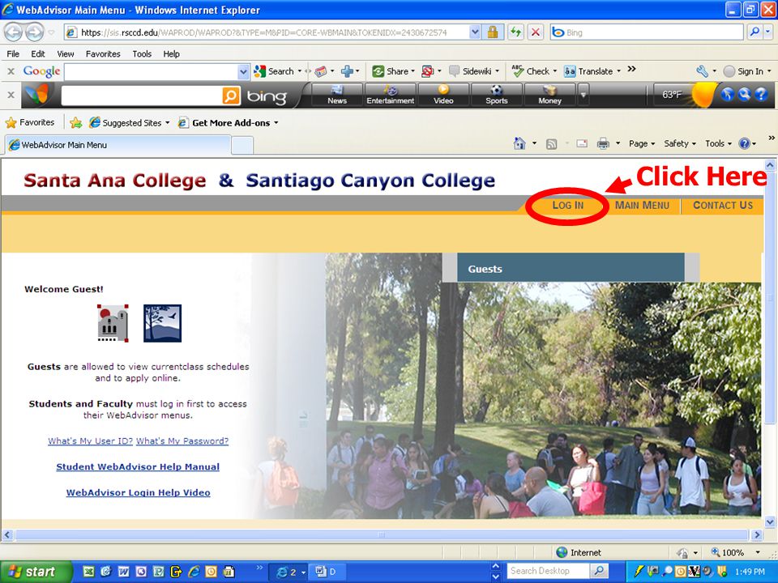Click the Stop loading red X icon
The width and height of the screenshot is (778, 583).
(x=536, y=32)
